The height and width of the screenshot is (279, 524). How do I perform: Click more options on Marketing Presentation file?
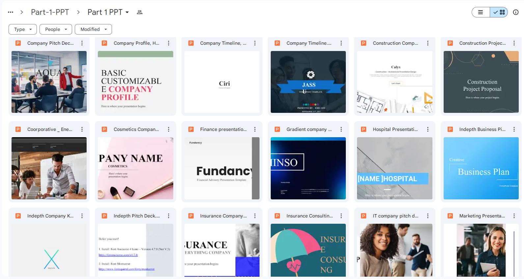[x=514, y=216]
